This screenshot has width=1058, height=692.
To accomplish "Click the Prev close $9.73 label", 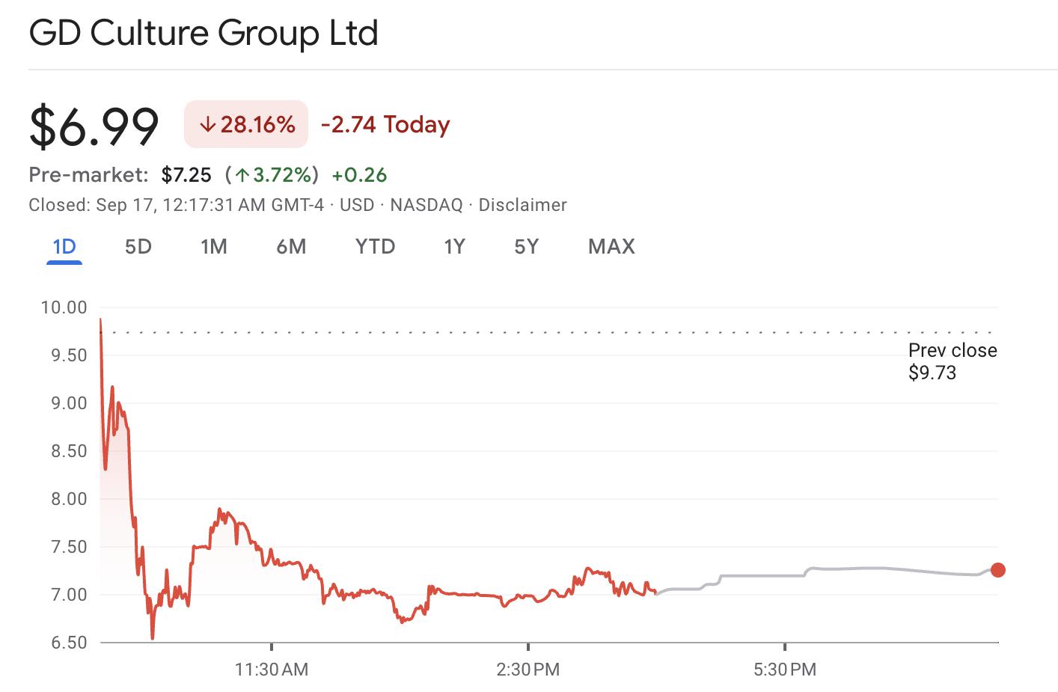I will (952, 361).
